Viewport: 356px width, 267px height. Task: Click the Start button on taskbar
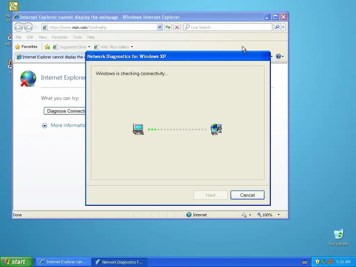[x=16, y=262]
